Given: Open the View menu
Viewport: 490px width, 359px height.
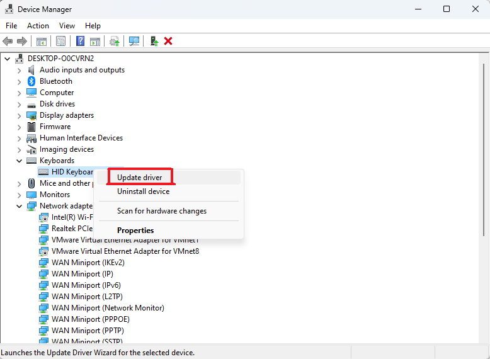Looking at the screenshot, I should click(67, 26).
